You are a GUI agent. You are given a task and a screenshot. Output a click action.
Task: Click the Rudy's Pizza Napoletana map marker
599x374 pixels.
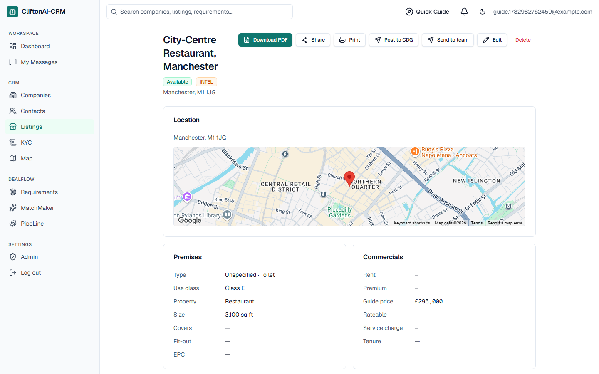click(415, 152)
